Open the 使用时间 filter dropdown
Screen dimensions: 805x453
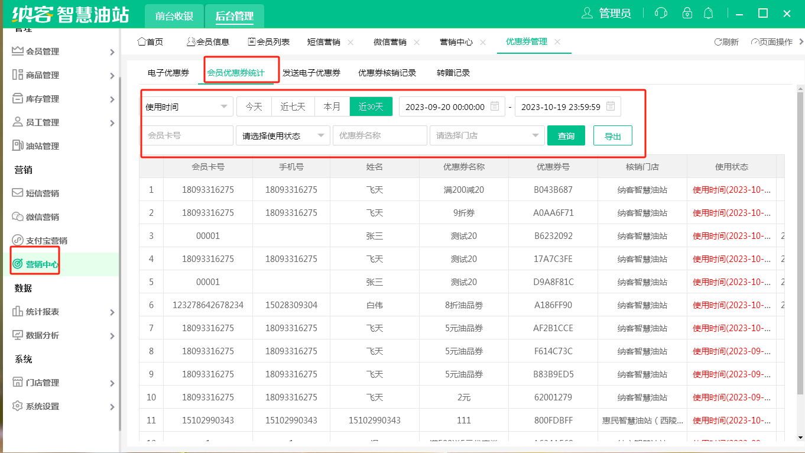[x=187, y=106]
